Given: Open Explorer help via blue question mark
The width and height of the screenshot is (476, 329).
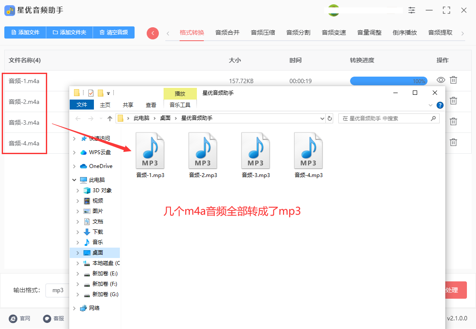Looking at the screenshot, I should pos(440,105).
